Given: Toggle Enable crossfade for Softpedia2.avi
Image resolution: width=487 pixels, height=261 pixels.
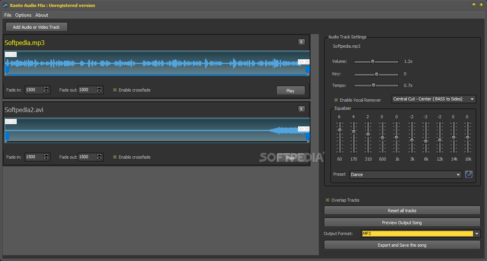Looking at the screenshot, I should 115,157.
